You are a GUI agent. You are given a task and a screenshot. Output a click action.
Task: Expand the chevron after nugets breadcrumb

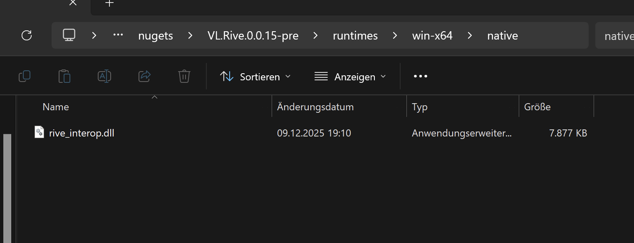click(190, 36)
